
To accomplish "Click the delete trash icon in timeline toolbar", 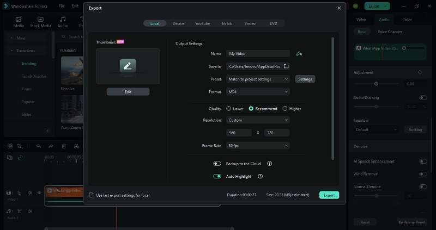I will click(64, 146).
